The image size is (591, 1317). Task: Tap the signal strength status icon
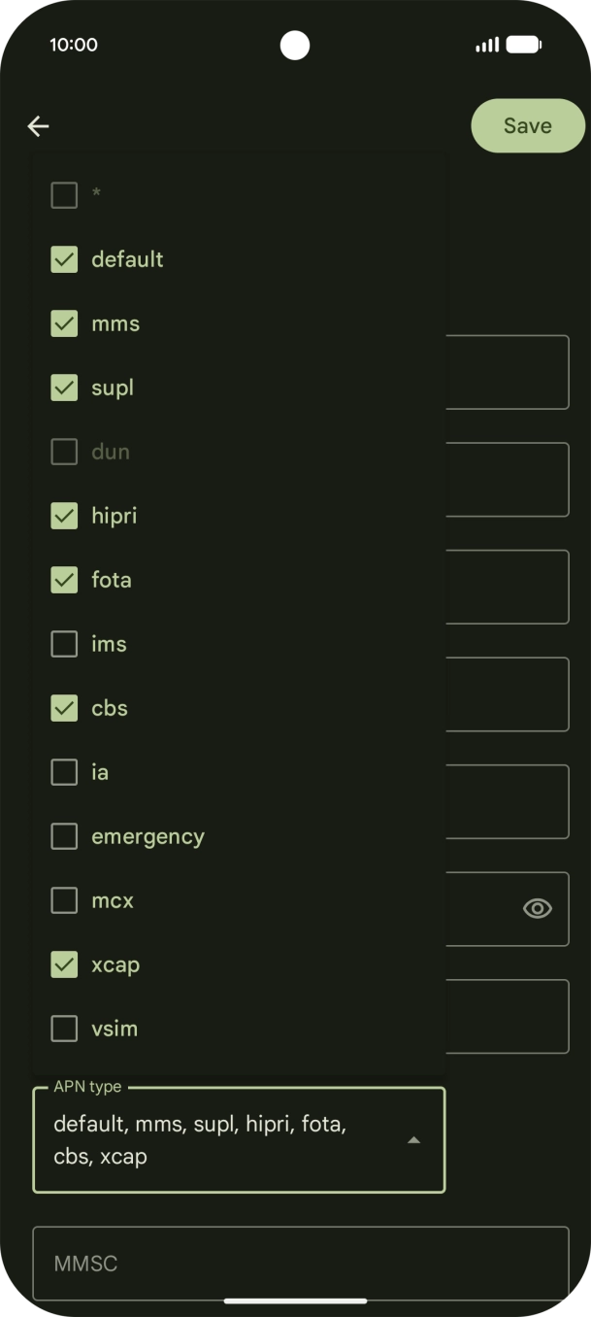[x=487, y=45]
